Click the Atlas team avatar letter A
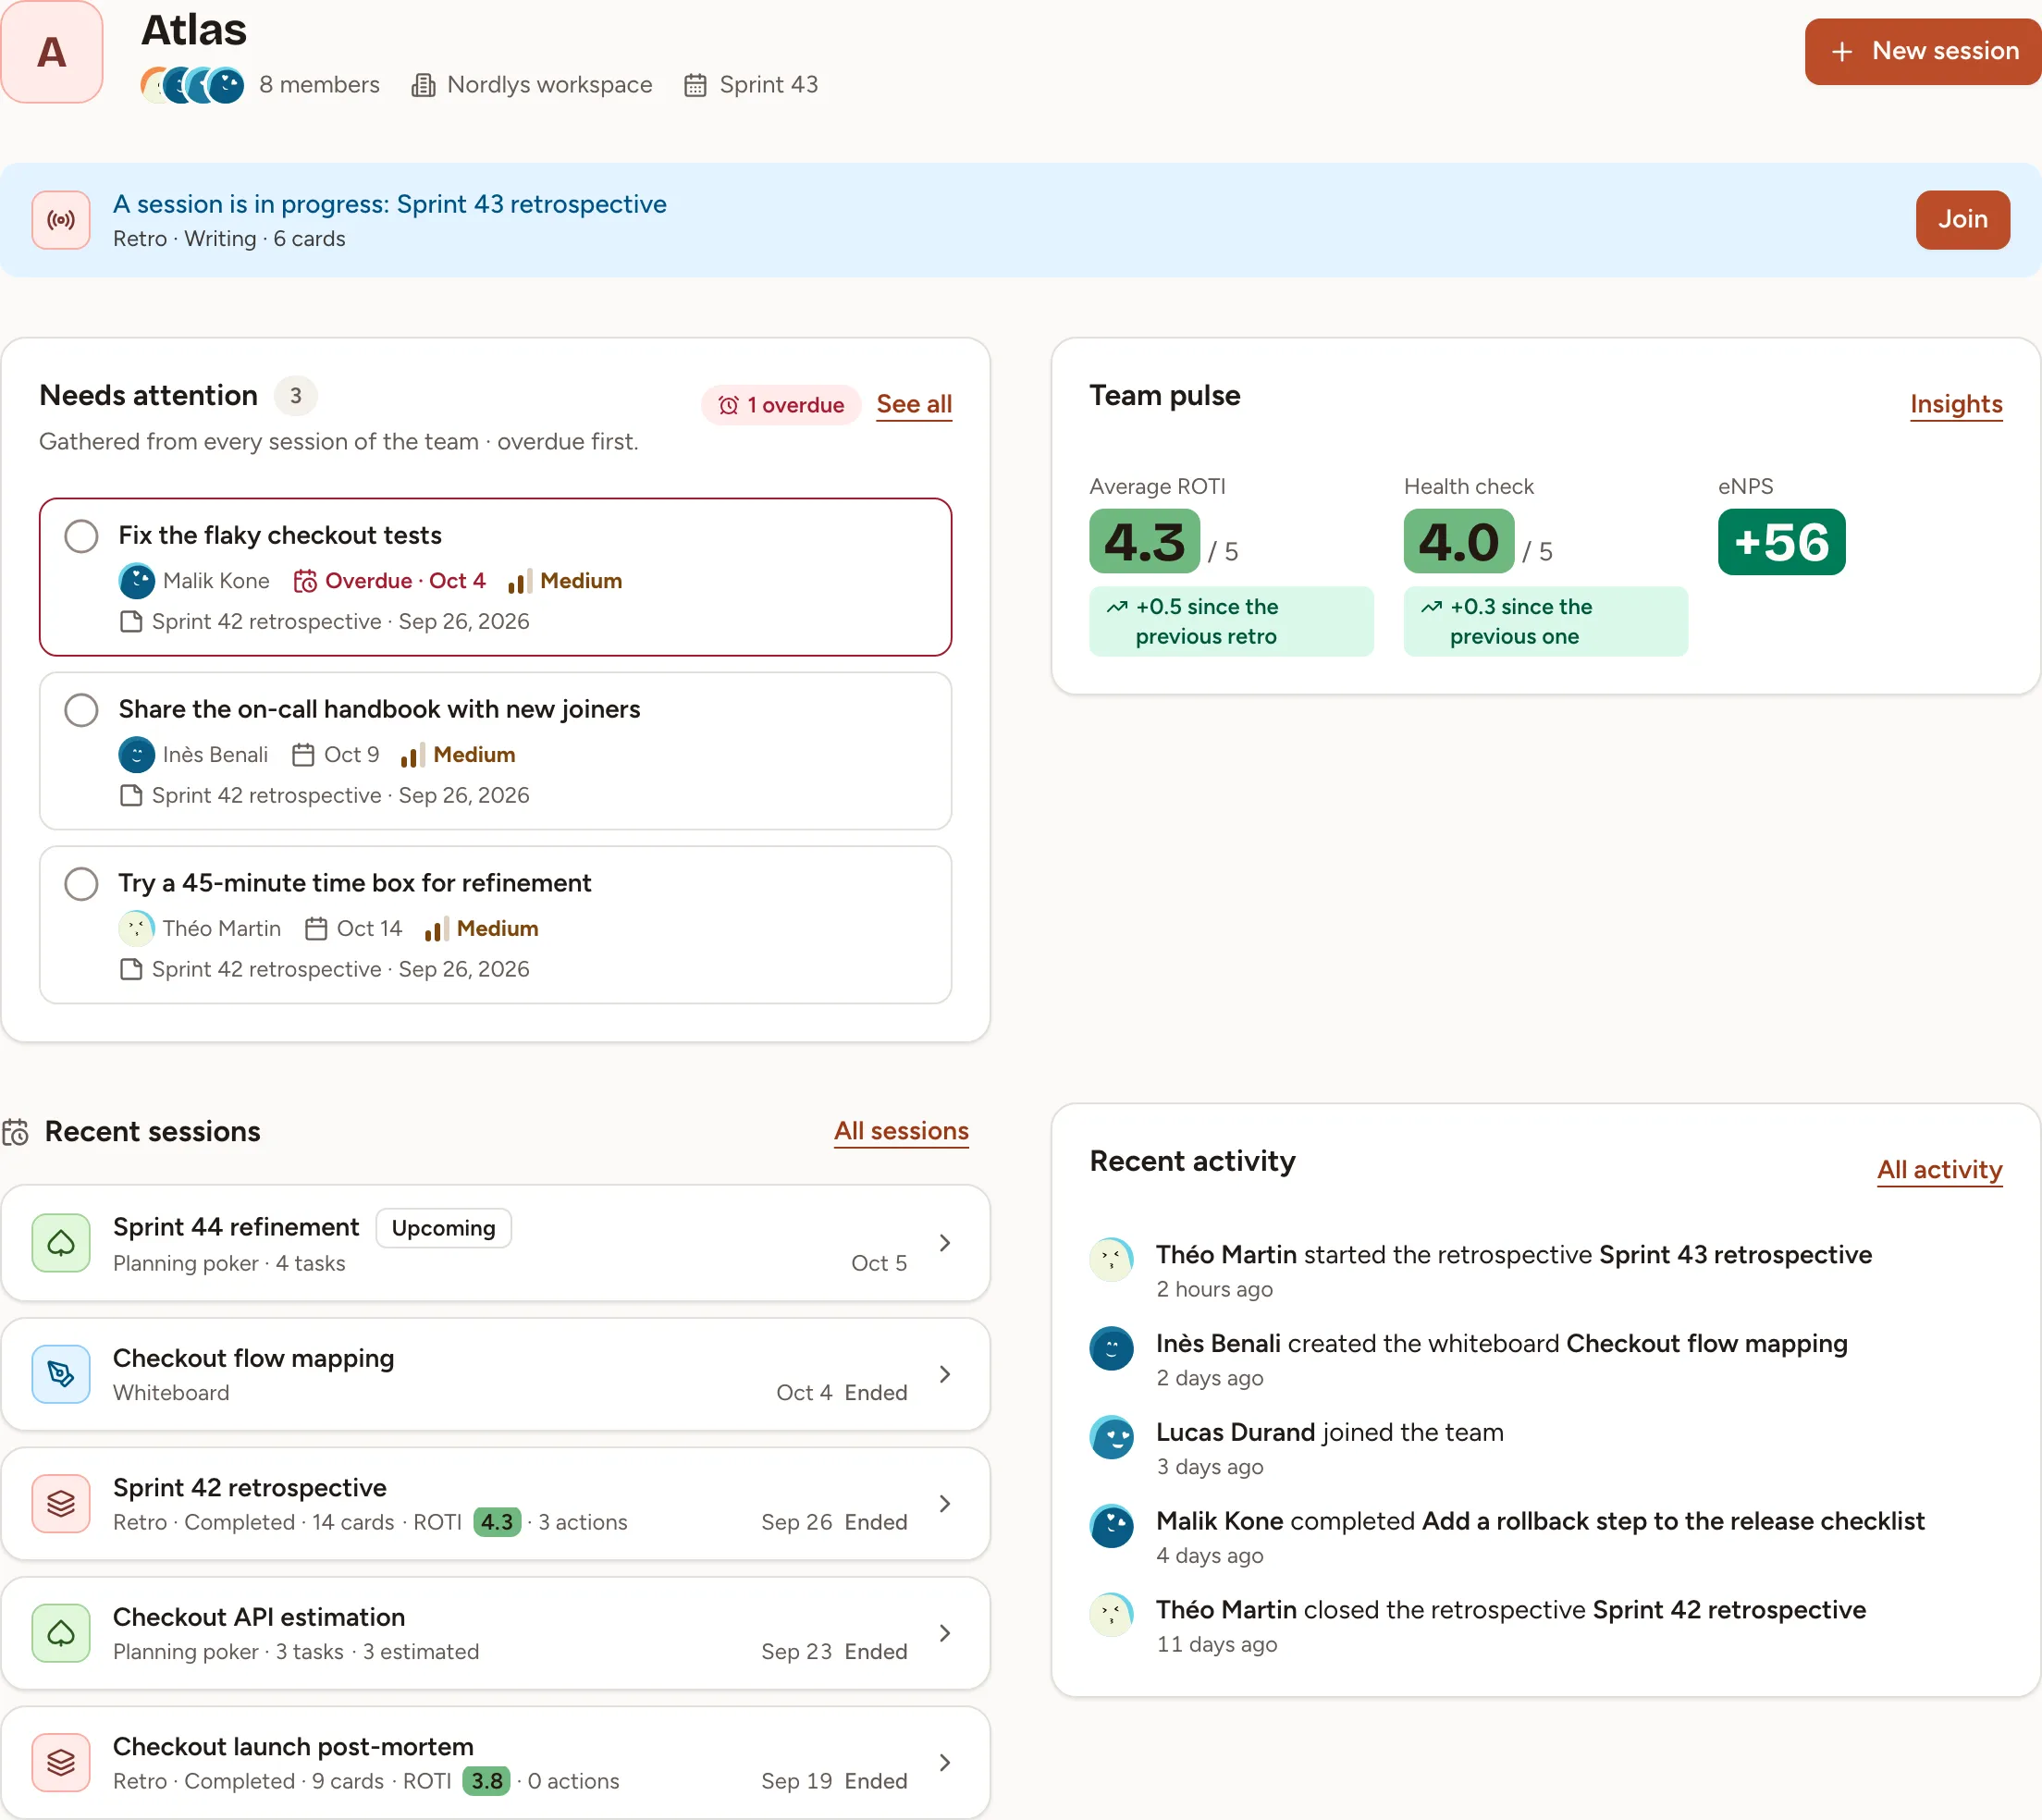 point(52,52)
